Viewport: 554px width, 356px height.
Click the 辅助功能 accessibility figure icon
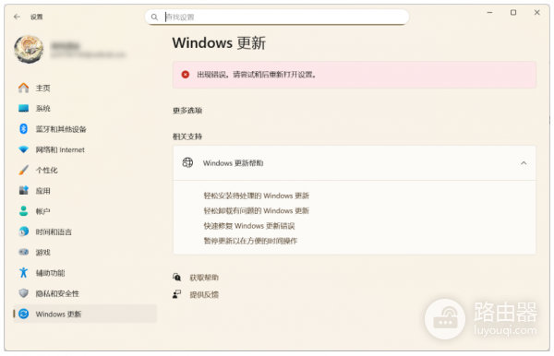(x=24, y=272)
